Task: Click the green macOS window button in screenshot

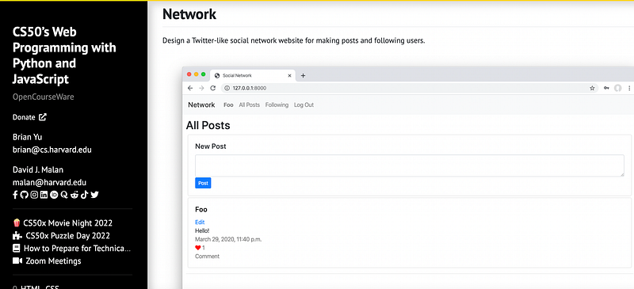Action: point(204,74)
